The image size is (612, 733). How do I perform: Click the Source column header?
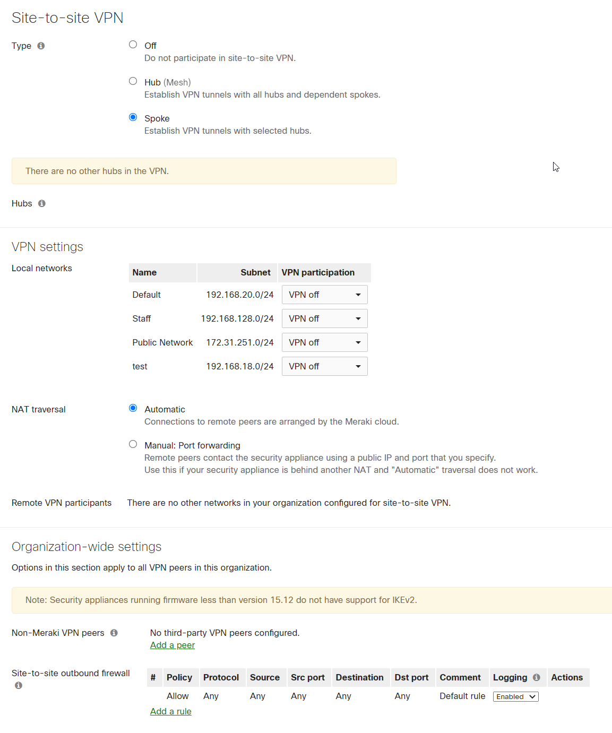coord(266,677)
